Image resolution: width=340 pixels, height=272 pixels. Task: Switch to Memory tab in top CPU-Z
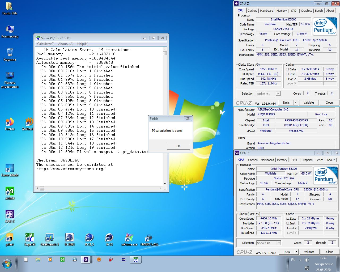coord(282,11)
